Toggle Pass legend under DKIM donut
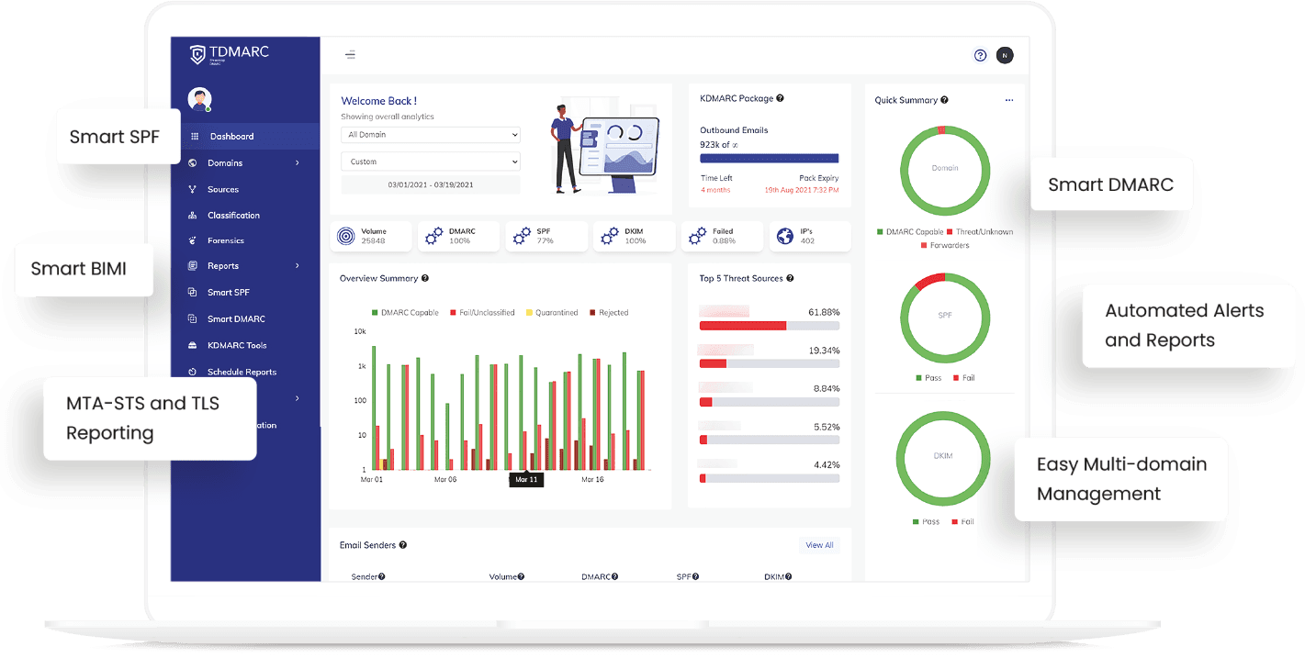Screen dimensions: 1305x669 (x=926, y=521)
